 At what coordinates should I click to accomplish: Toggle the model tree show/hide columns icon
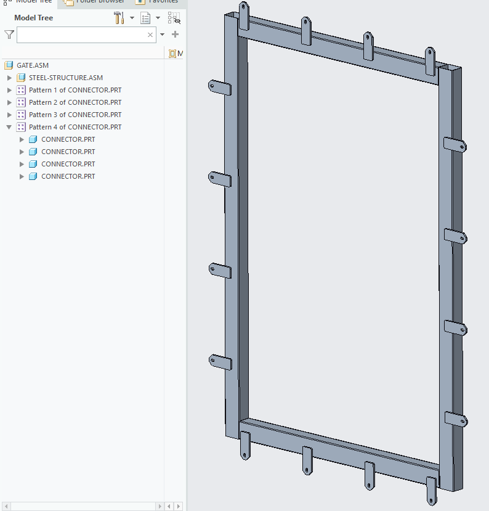[174, 18]
